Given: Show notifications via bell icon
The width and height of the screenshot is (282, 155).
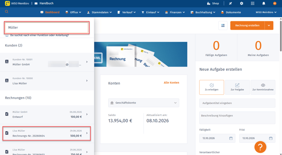Looking at the screenshot, I should click(x=263, y=3).
